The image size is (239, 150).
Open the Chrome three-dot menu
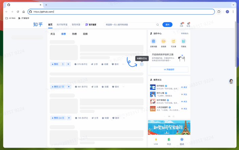point(233,12)
